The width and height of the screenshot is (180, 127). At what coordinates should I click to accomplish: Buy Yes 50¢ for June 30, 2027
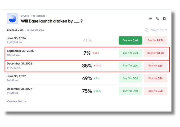pos(130,78)
